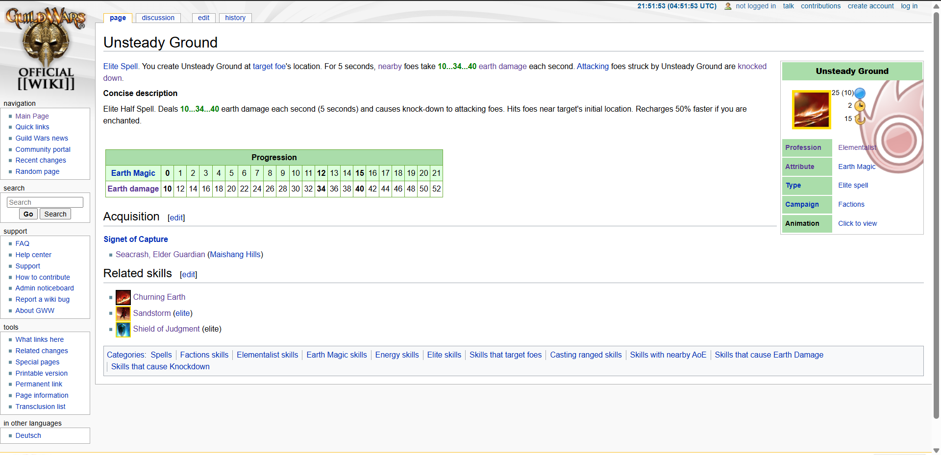Viewport: 941px width, 455px height.
Task: Click the Elite Spell link in description
Action: pos(121,67)
